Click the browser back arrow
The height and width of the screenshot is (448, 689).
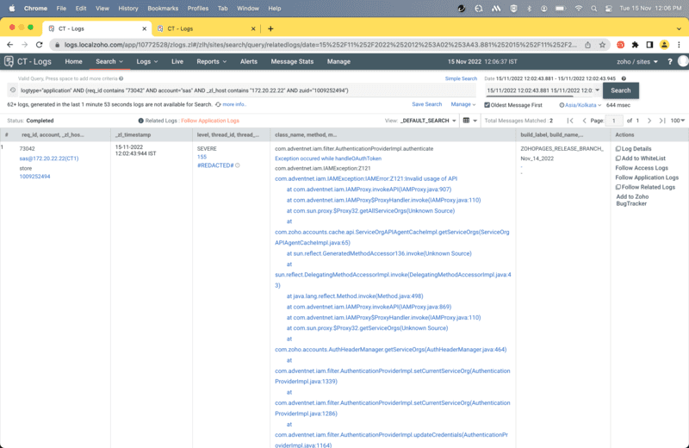(x=9, y=45)
